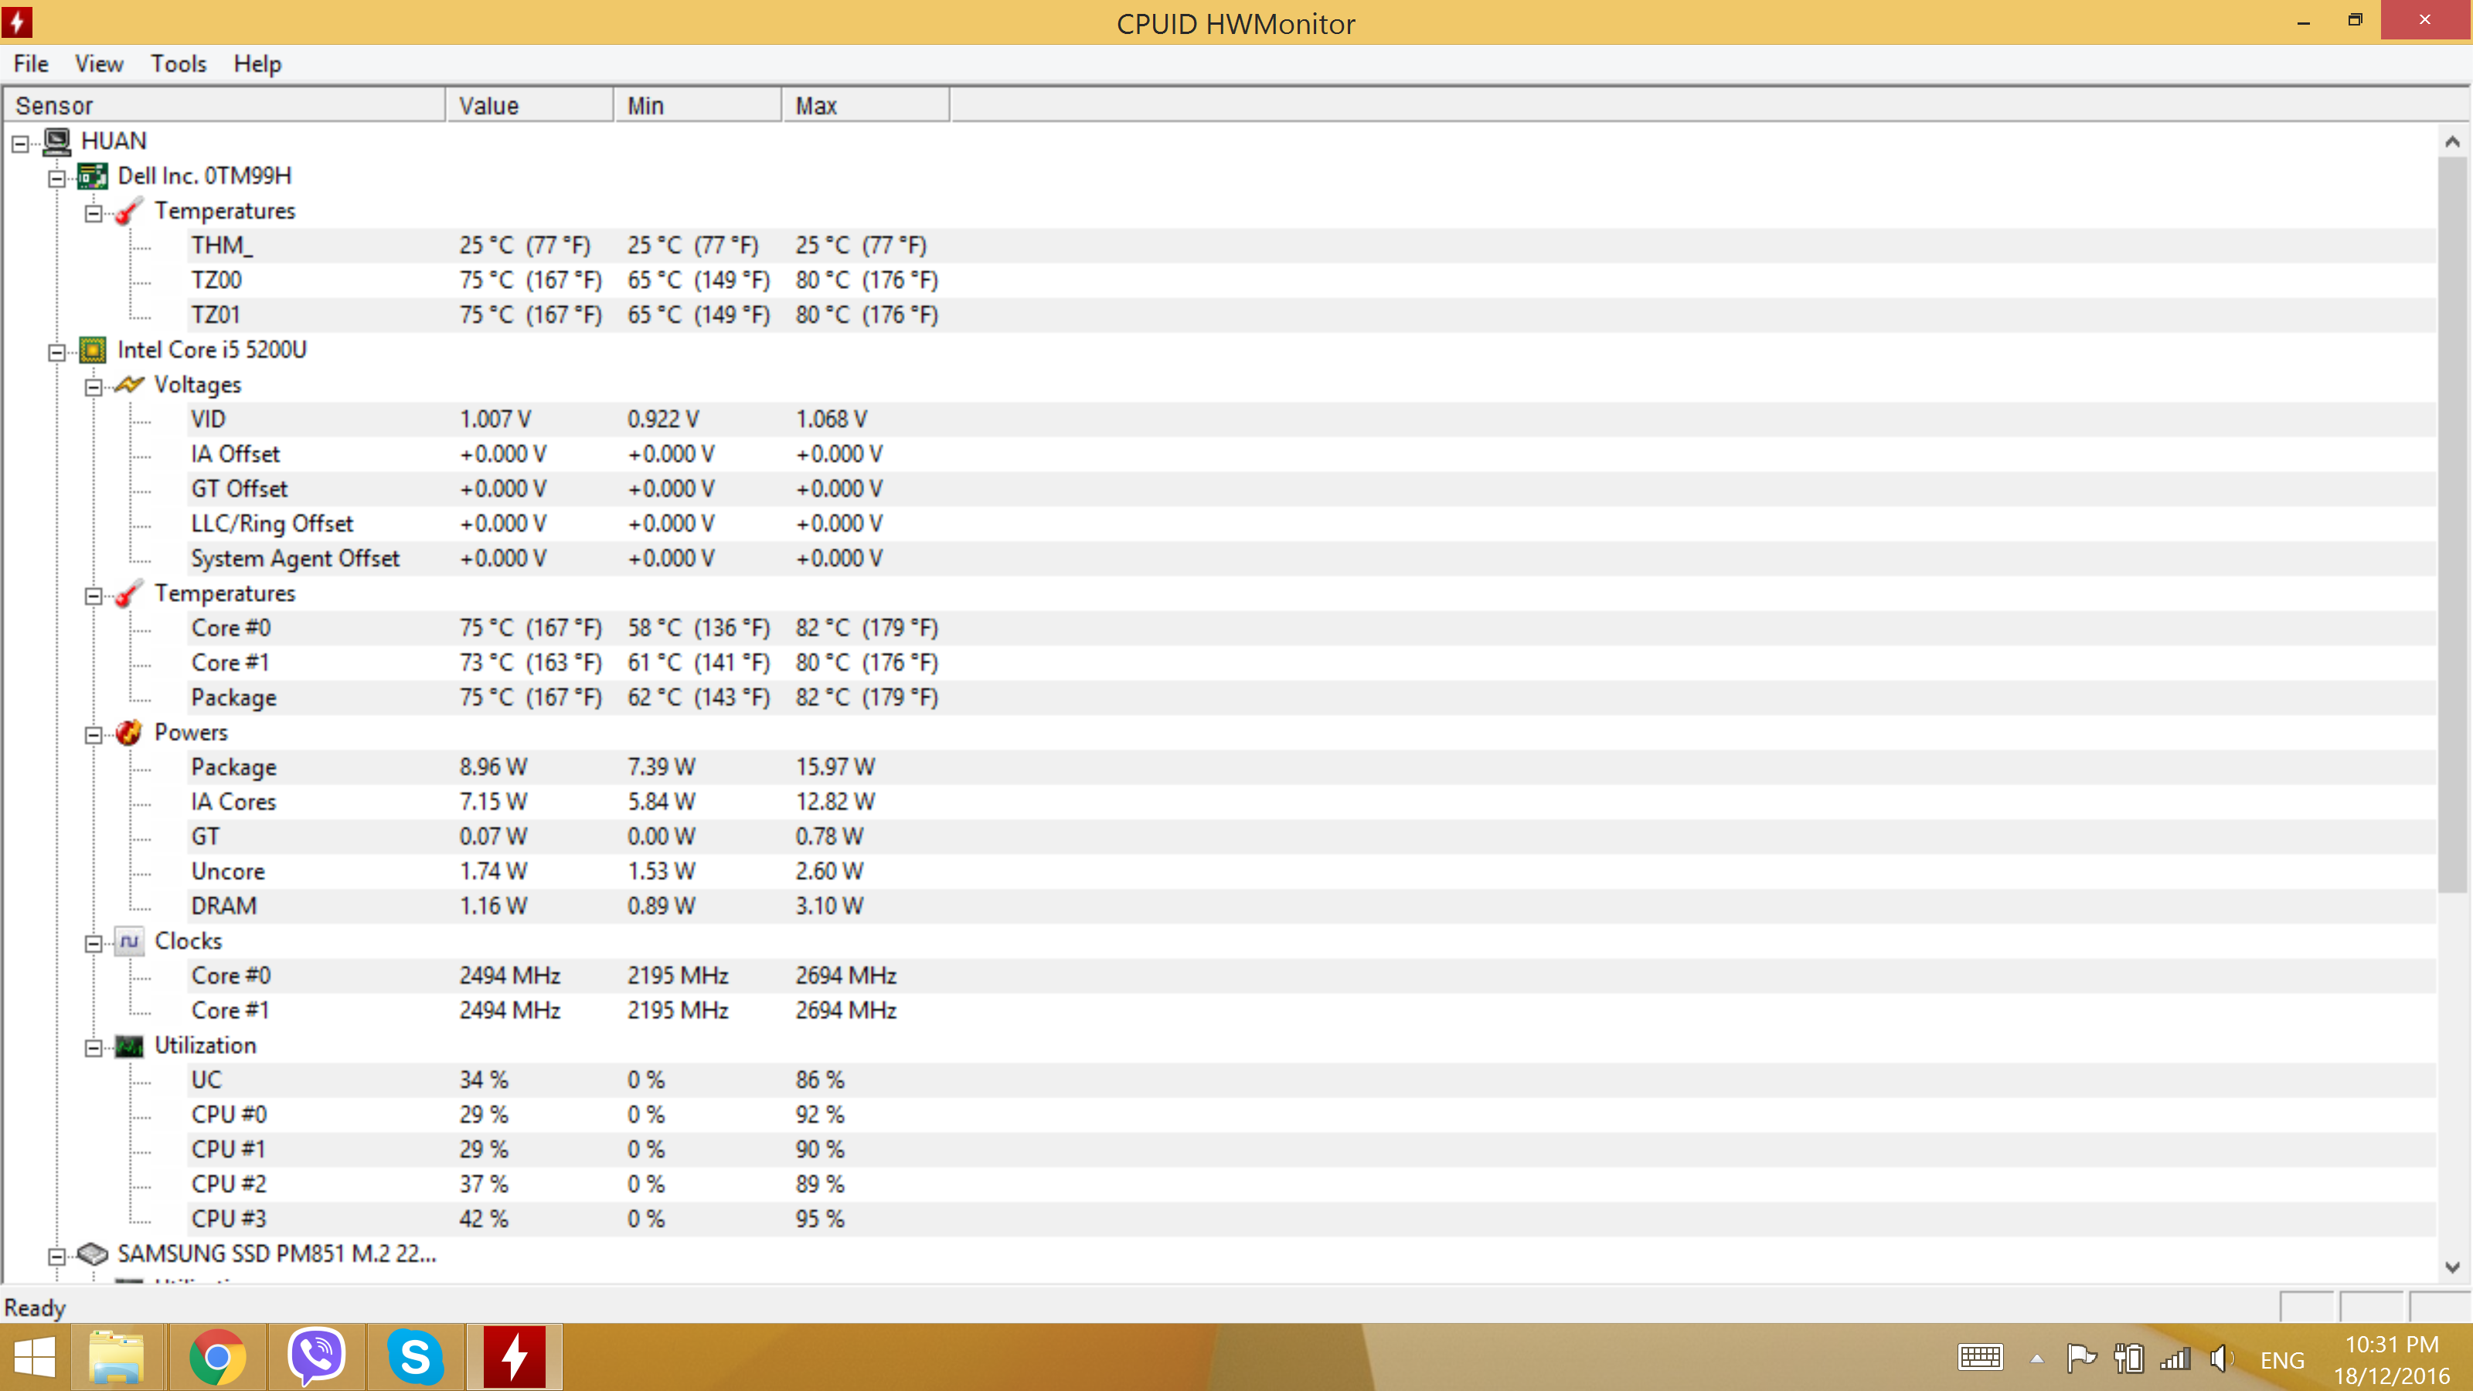Collapse Dell Inc. Temperatures node
The image size is (2473, 1391).
[93, 213]
